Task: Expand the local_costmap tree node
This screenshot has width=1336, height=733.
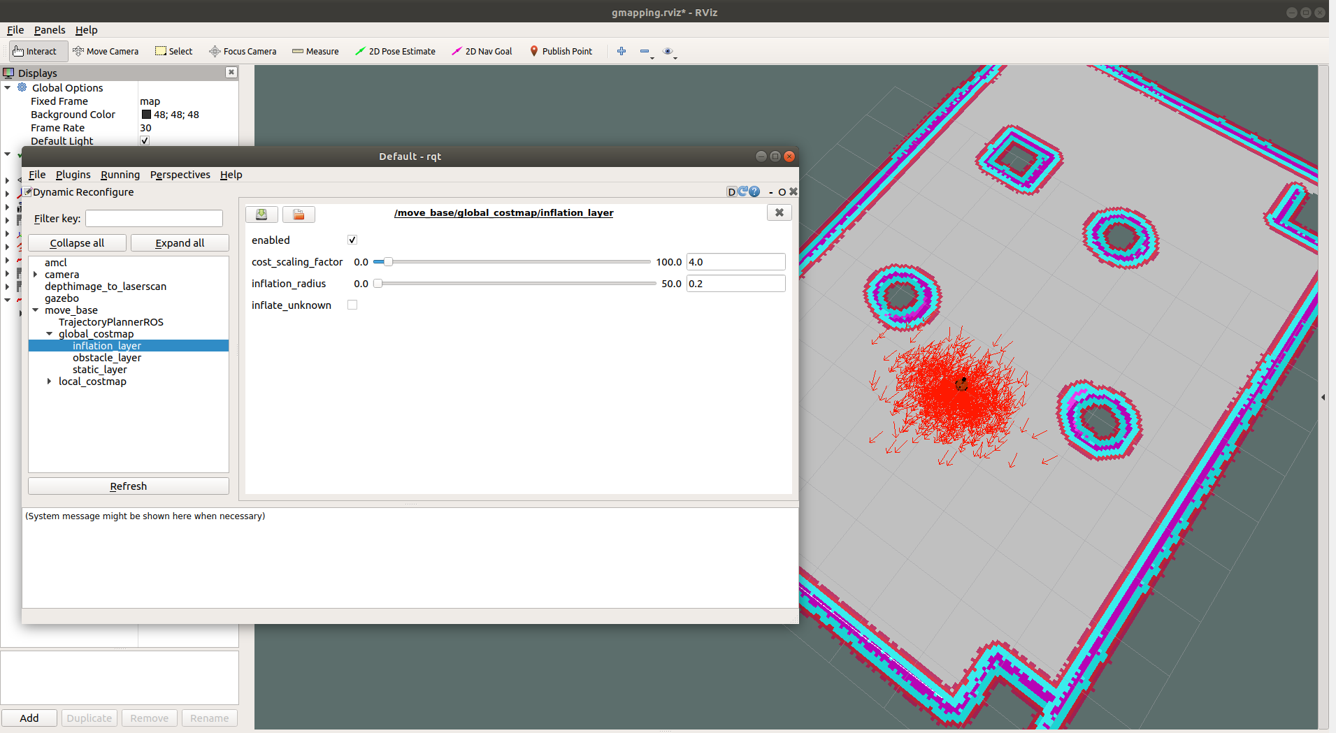Action: coord(50,382)
